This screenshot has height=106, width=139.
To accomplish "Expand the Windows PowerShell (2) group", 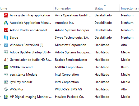I will (x=1, y=45).
